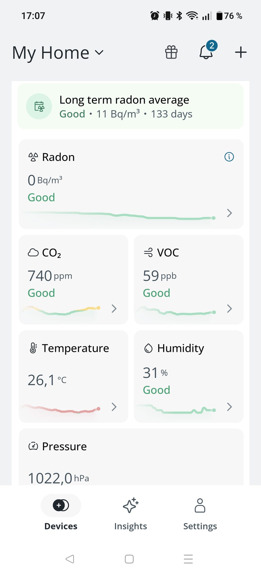Screen dimensions: 261x575
Task: Open Humidity details chevron
Action: tap(229, 407)
